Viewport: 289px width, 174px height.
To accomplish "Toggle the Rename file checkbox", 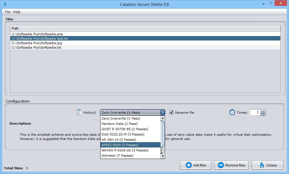I will [171, 112].
